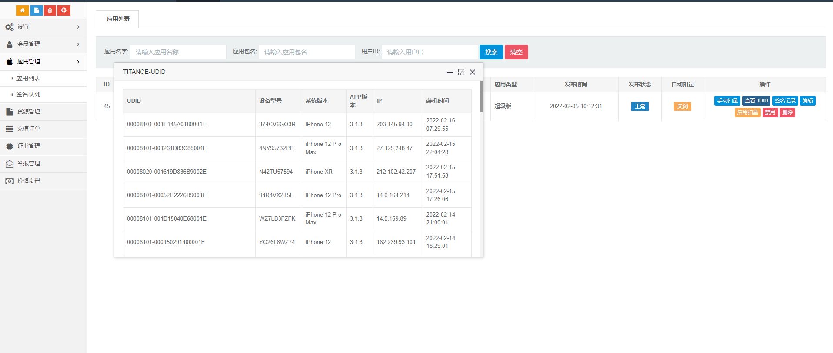This screenshot has width=833, height=353.
Task: Open the 应用列表 submenu item
Action: (43, 78)
